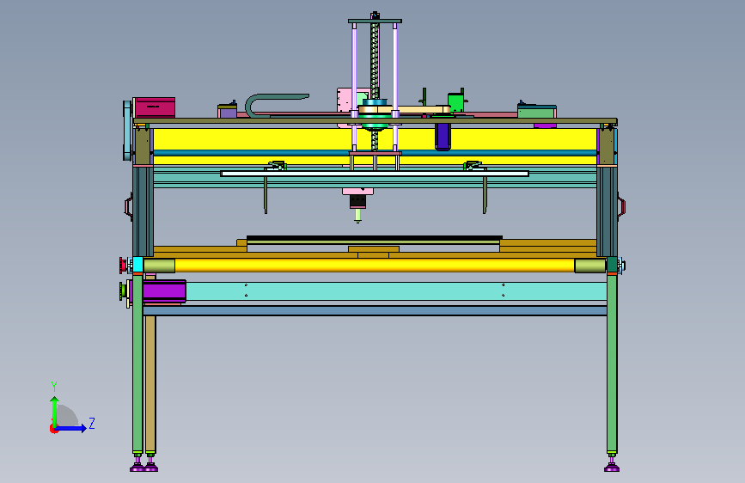
Task: Select the blue-gray crossbar under the cyan panel
Action: pos(375,310)
